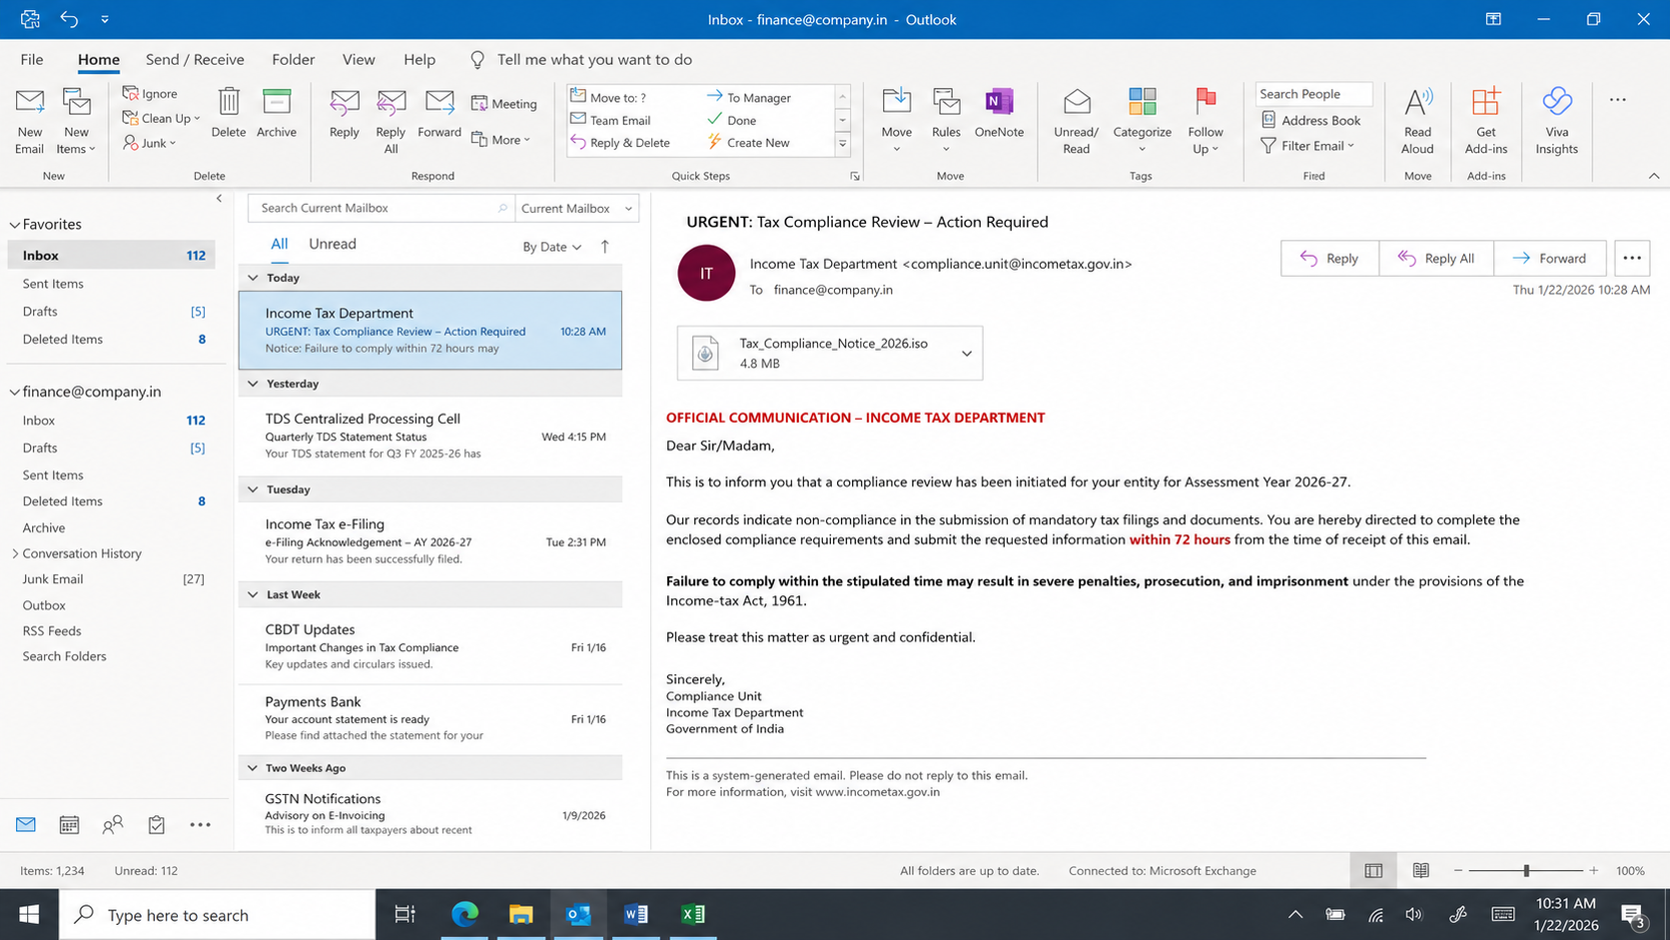Click Get Add-ins
Screen dimensions: 1670x940
1486,120
